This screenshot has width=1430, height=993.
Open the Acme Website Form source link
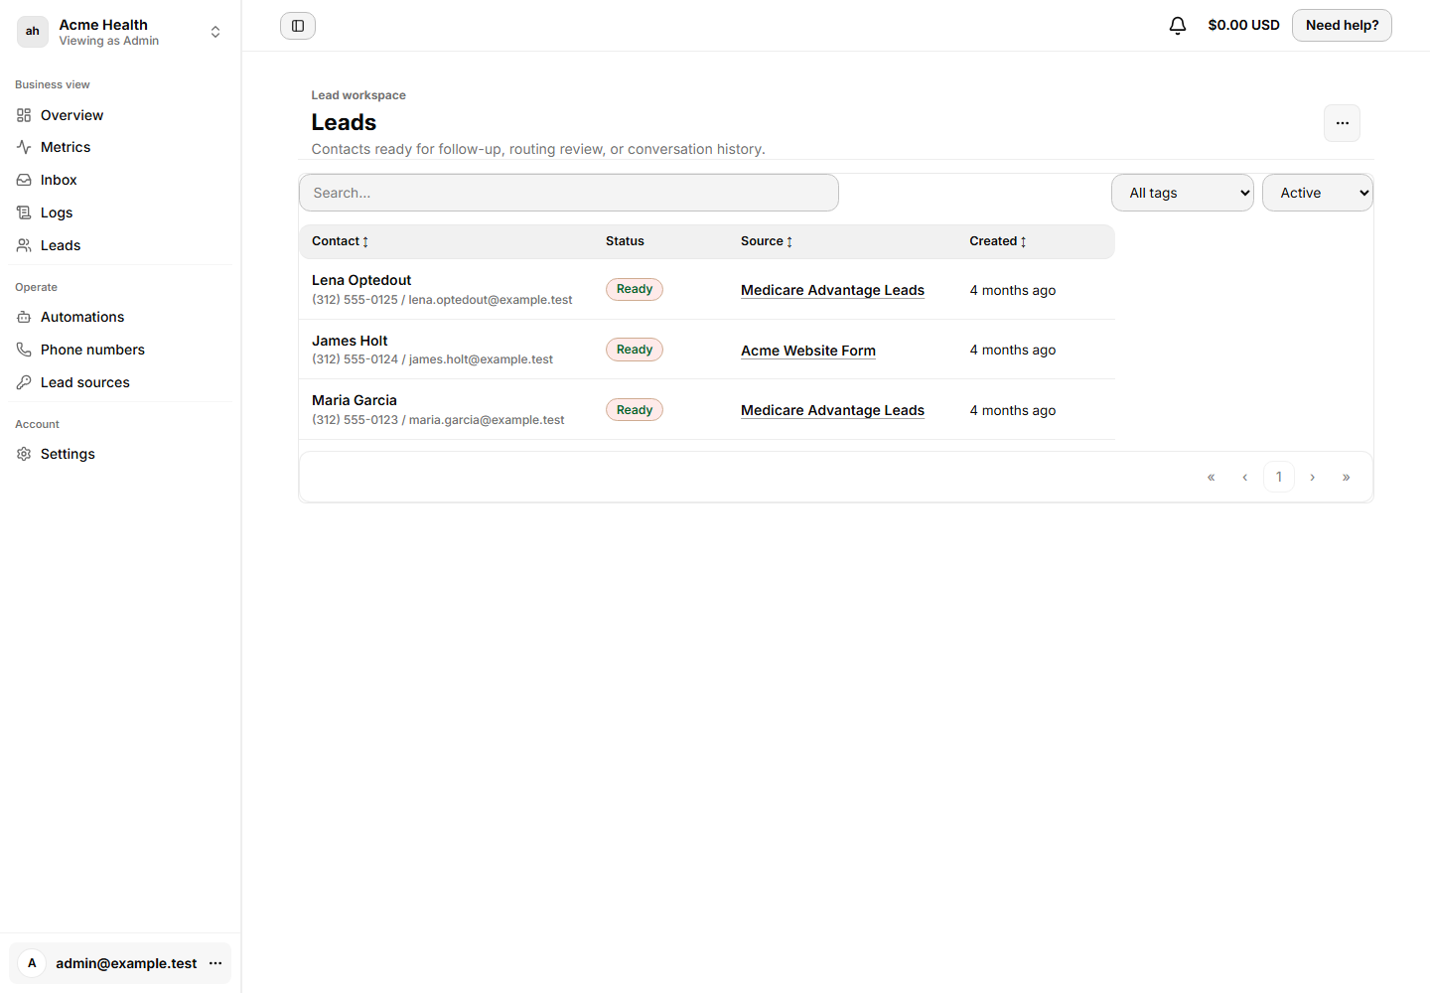click(x=808, y=351)
